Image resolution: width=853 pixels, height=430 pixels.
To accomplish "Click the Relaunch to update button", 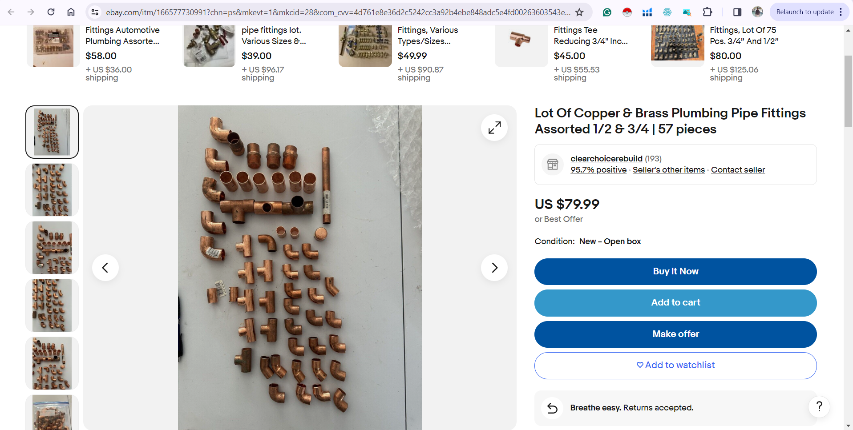I will point(805,12).
